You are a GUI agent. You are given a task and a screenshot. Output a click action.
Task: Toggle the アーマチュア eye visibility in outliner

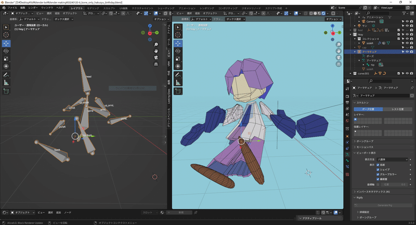(407, 51)
